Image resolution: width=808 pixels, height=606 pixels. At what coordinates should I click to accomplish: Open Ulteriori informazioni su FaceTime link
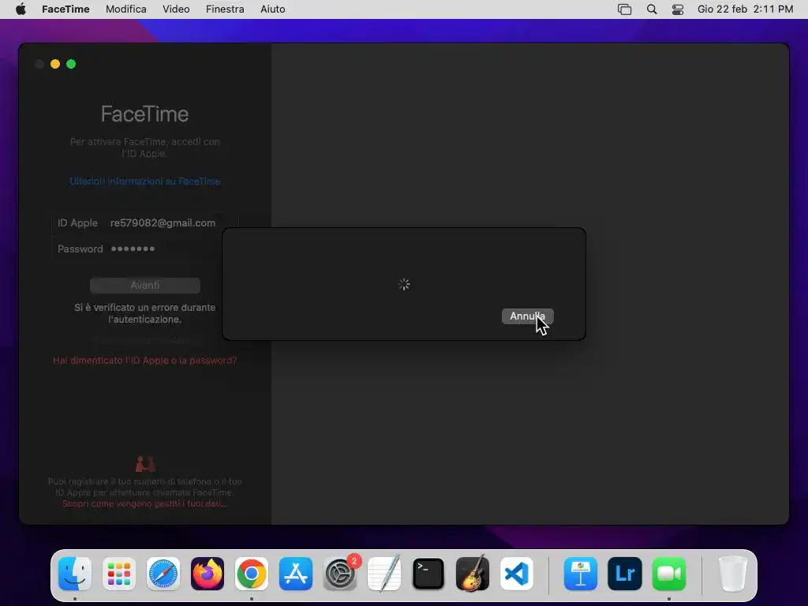point(145,181)
